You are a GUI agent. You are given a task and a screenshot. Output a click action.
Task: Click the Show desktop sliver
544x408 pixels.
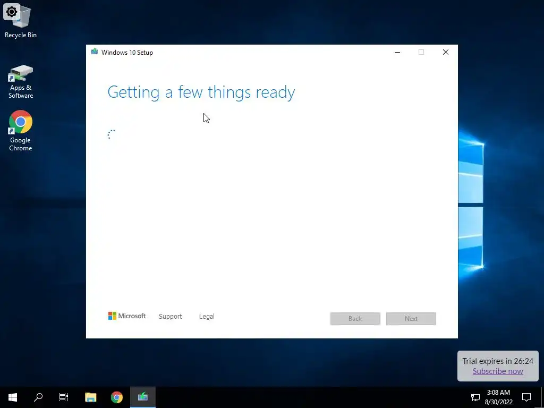[x=542, y=397]
